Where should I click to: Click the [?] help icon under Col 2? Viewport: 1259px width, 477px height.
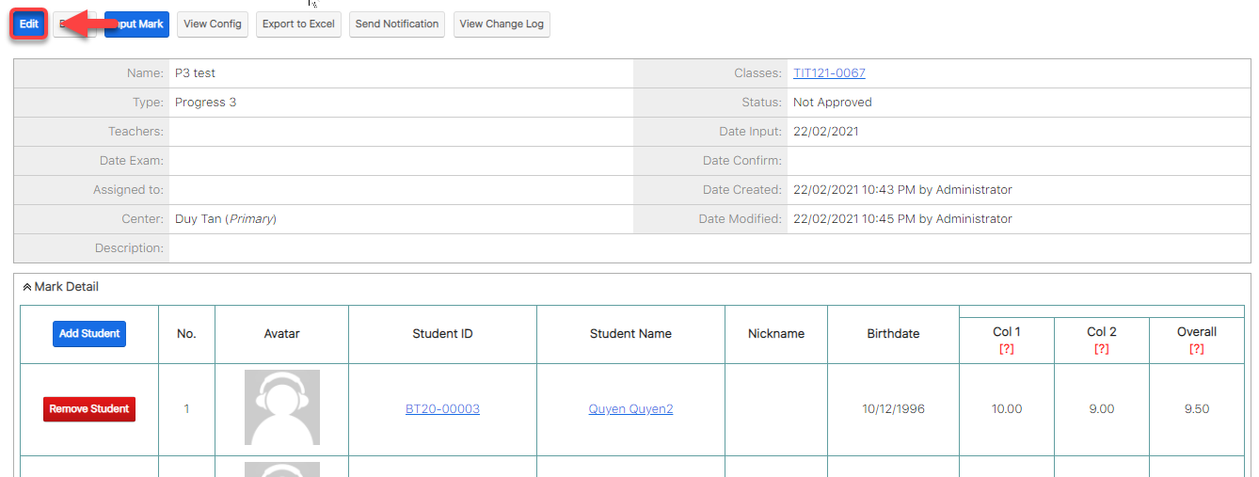[x=1102, y=349]
